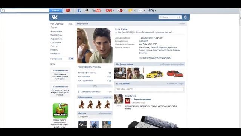Click the spider-like toolbar settings icon
The height and width of the screenshot is (136, 241).
pos(151,10)
